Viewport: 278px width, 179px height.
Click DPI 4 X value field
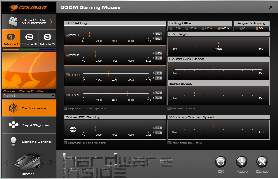(159, 93)
